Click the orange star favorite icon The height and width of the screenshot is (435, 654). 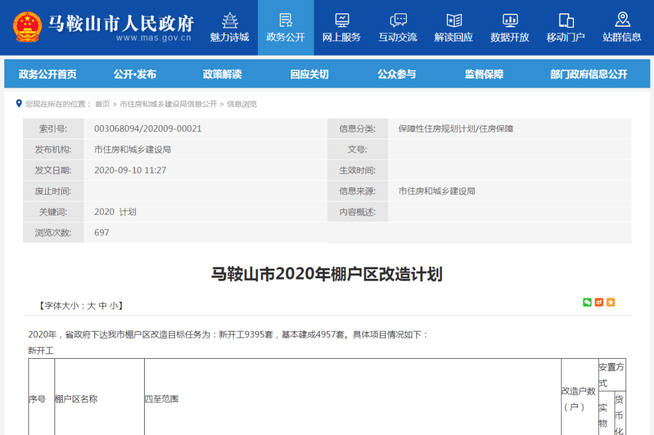coord(610,303)
